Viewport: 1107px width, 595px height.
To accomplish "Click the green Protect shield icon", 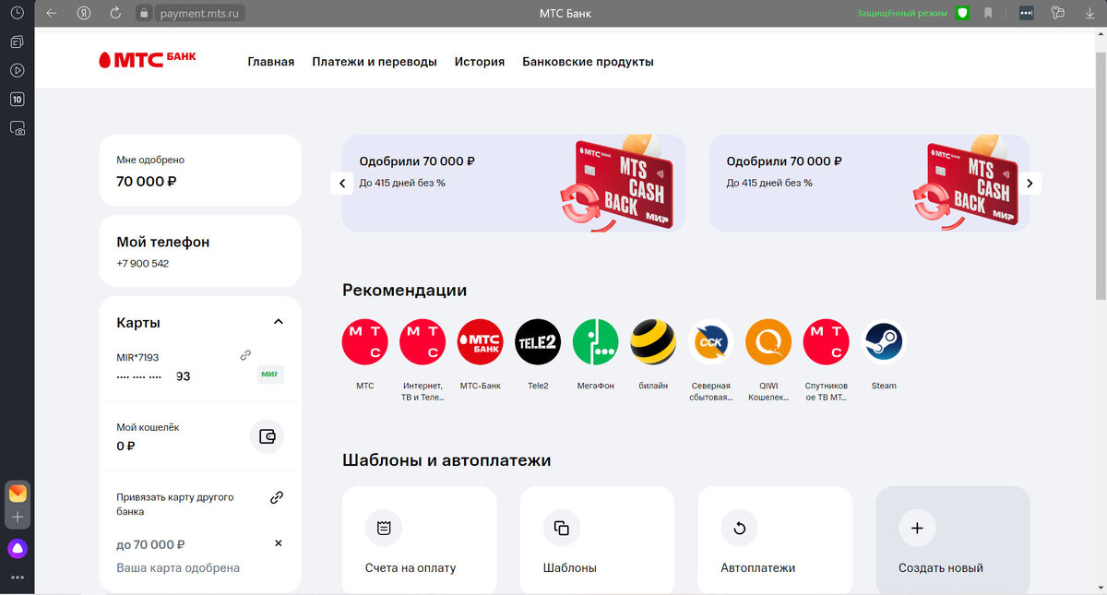I will [962, 13].
